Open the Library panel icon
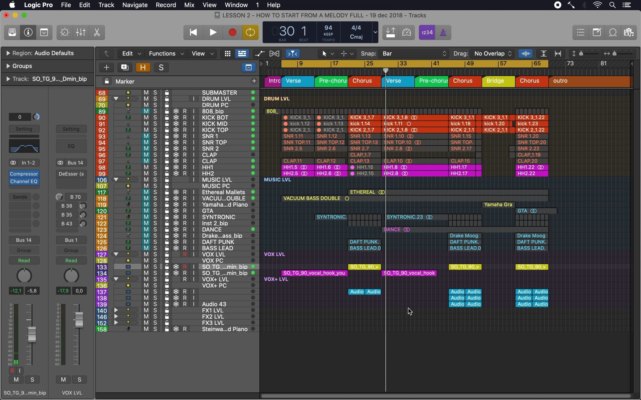 point(12,32)
